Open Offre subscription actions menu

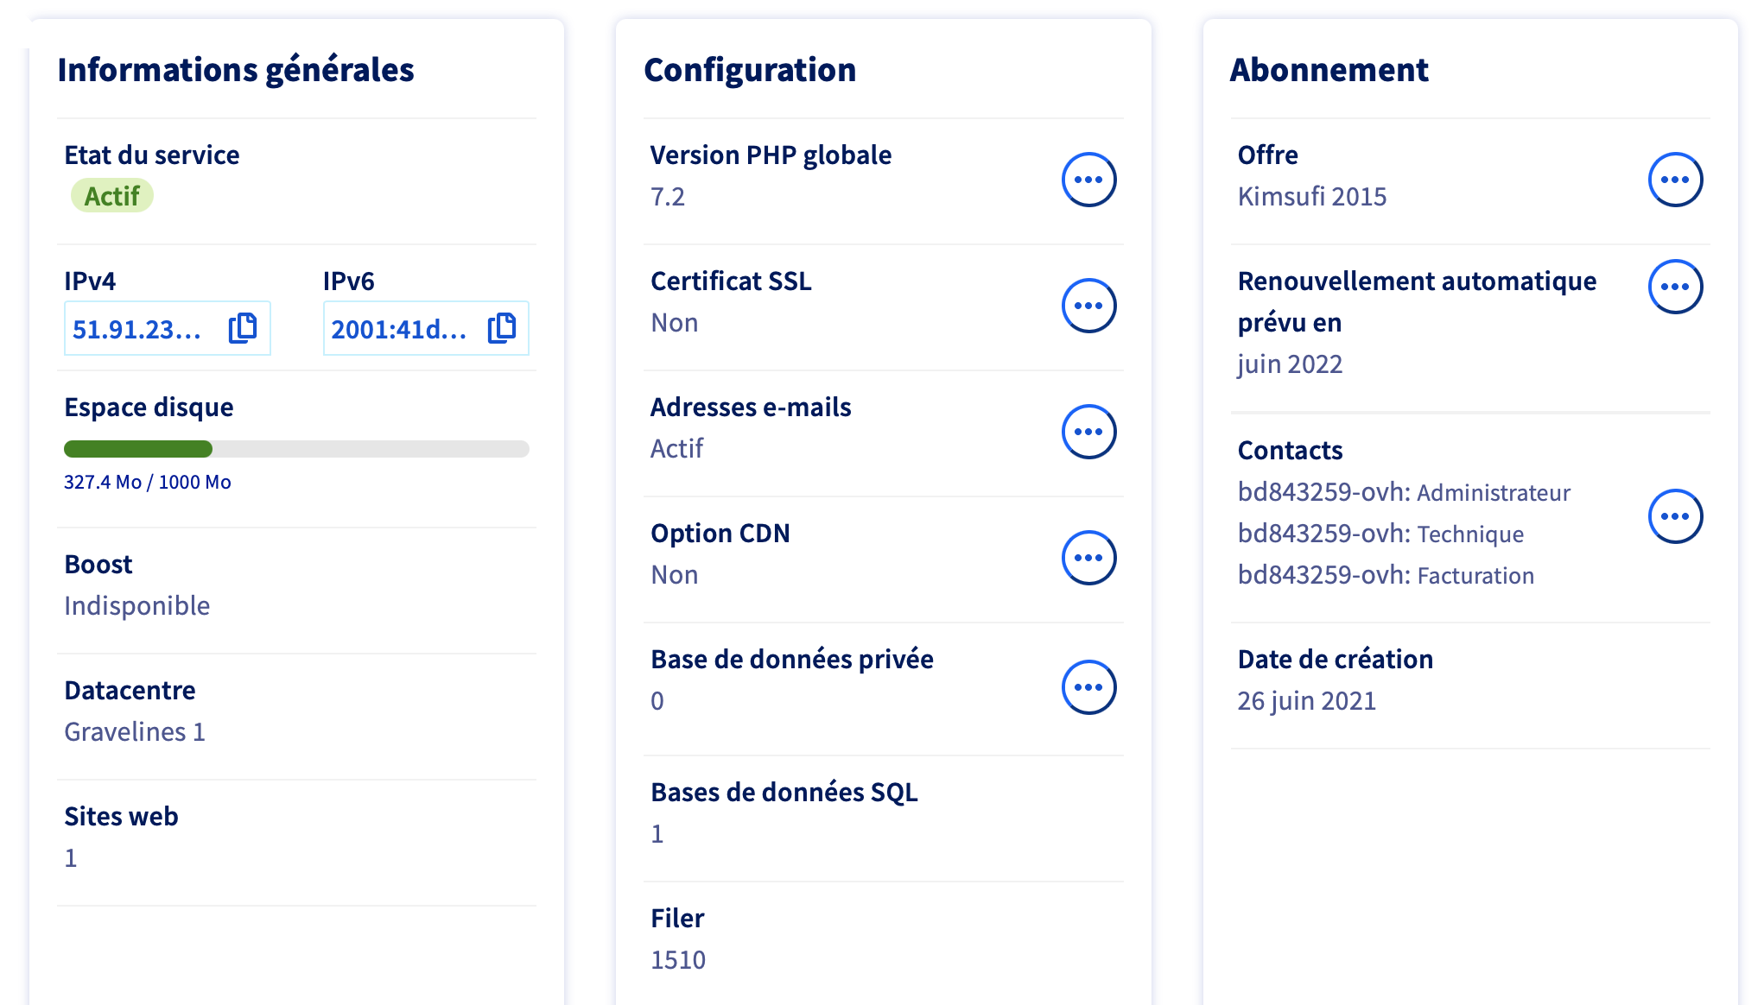(1674, 180)
